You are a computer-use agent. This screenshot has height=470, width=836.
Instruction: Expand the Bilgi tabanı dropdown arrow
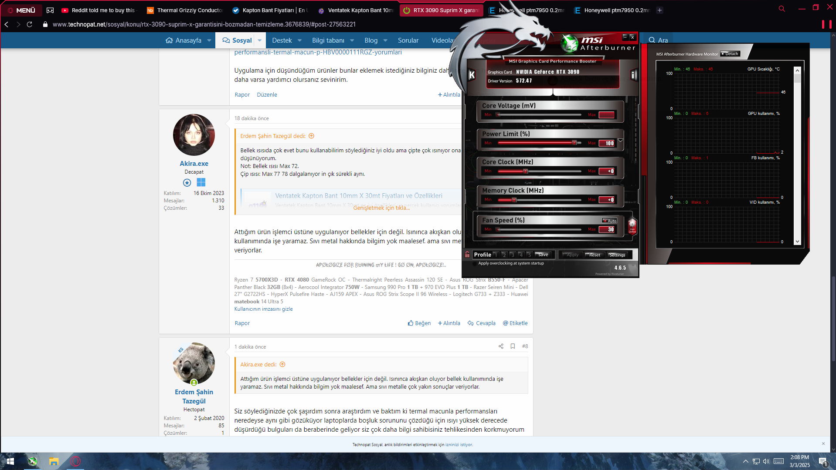point(352,40)
